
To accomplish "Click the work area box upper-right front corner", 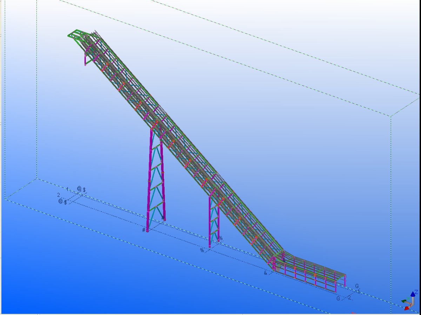I will point(391,116).
